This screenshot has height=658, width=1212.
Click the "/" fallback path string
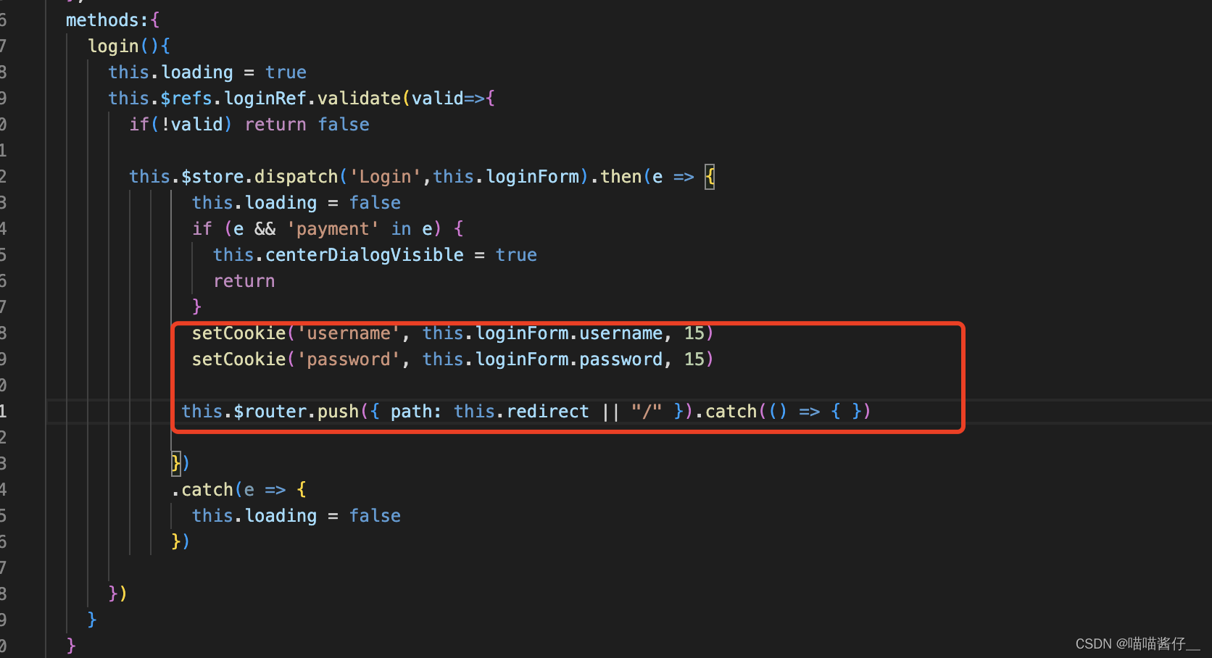point(646,411)
